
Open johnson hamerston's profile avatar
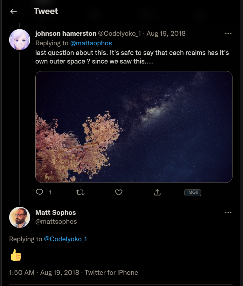coord(20,40)
